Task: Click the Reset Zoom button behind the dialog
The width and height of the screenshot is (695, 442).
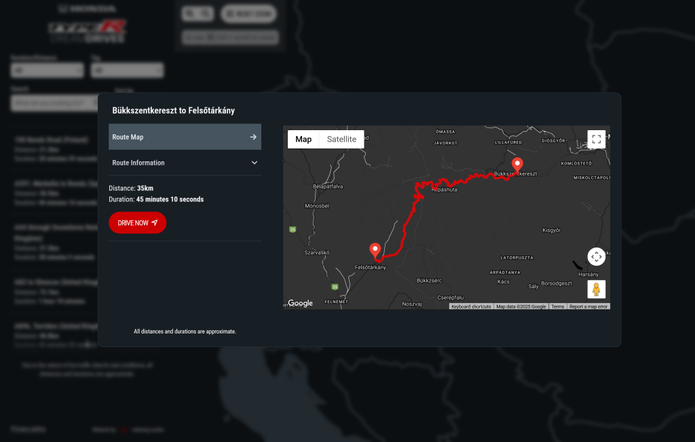Action: tap(248, 14)
